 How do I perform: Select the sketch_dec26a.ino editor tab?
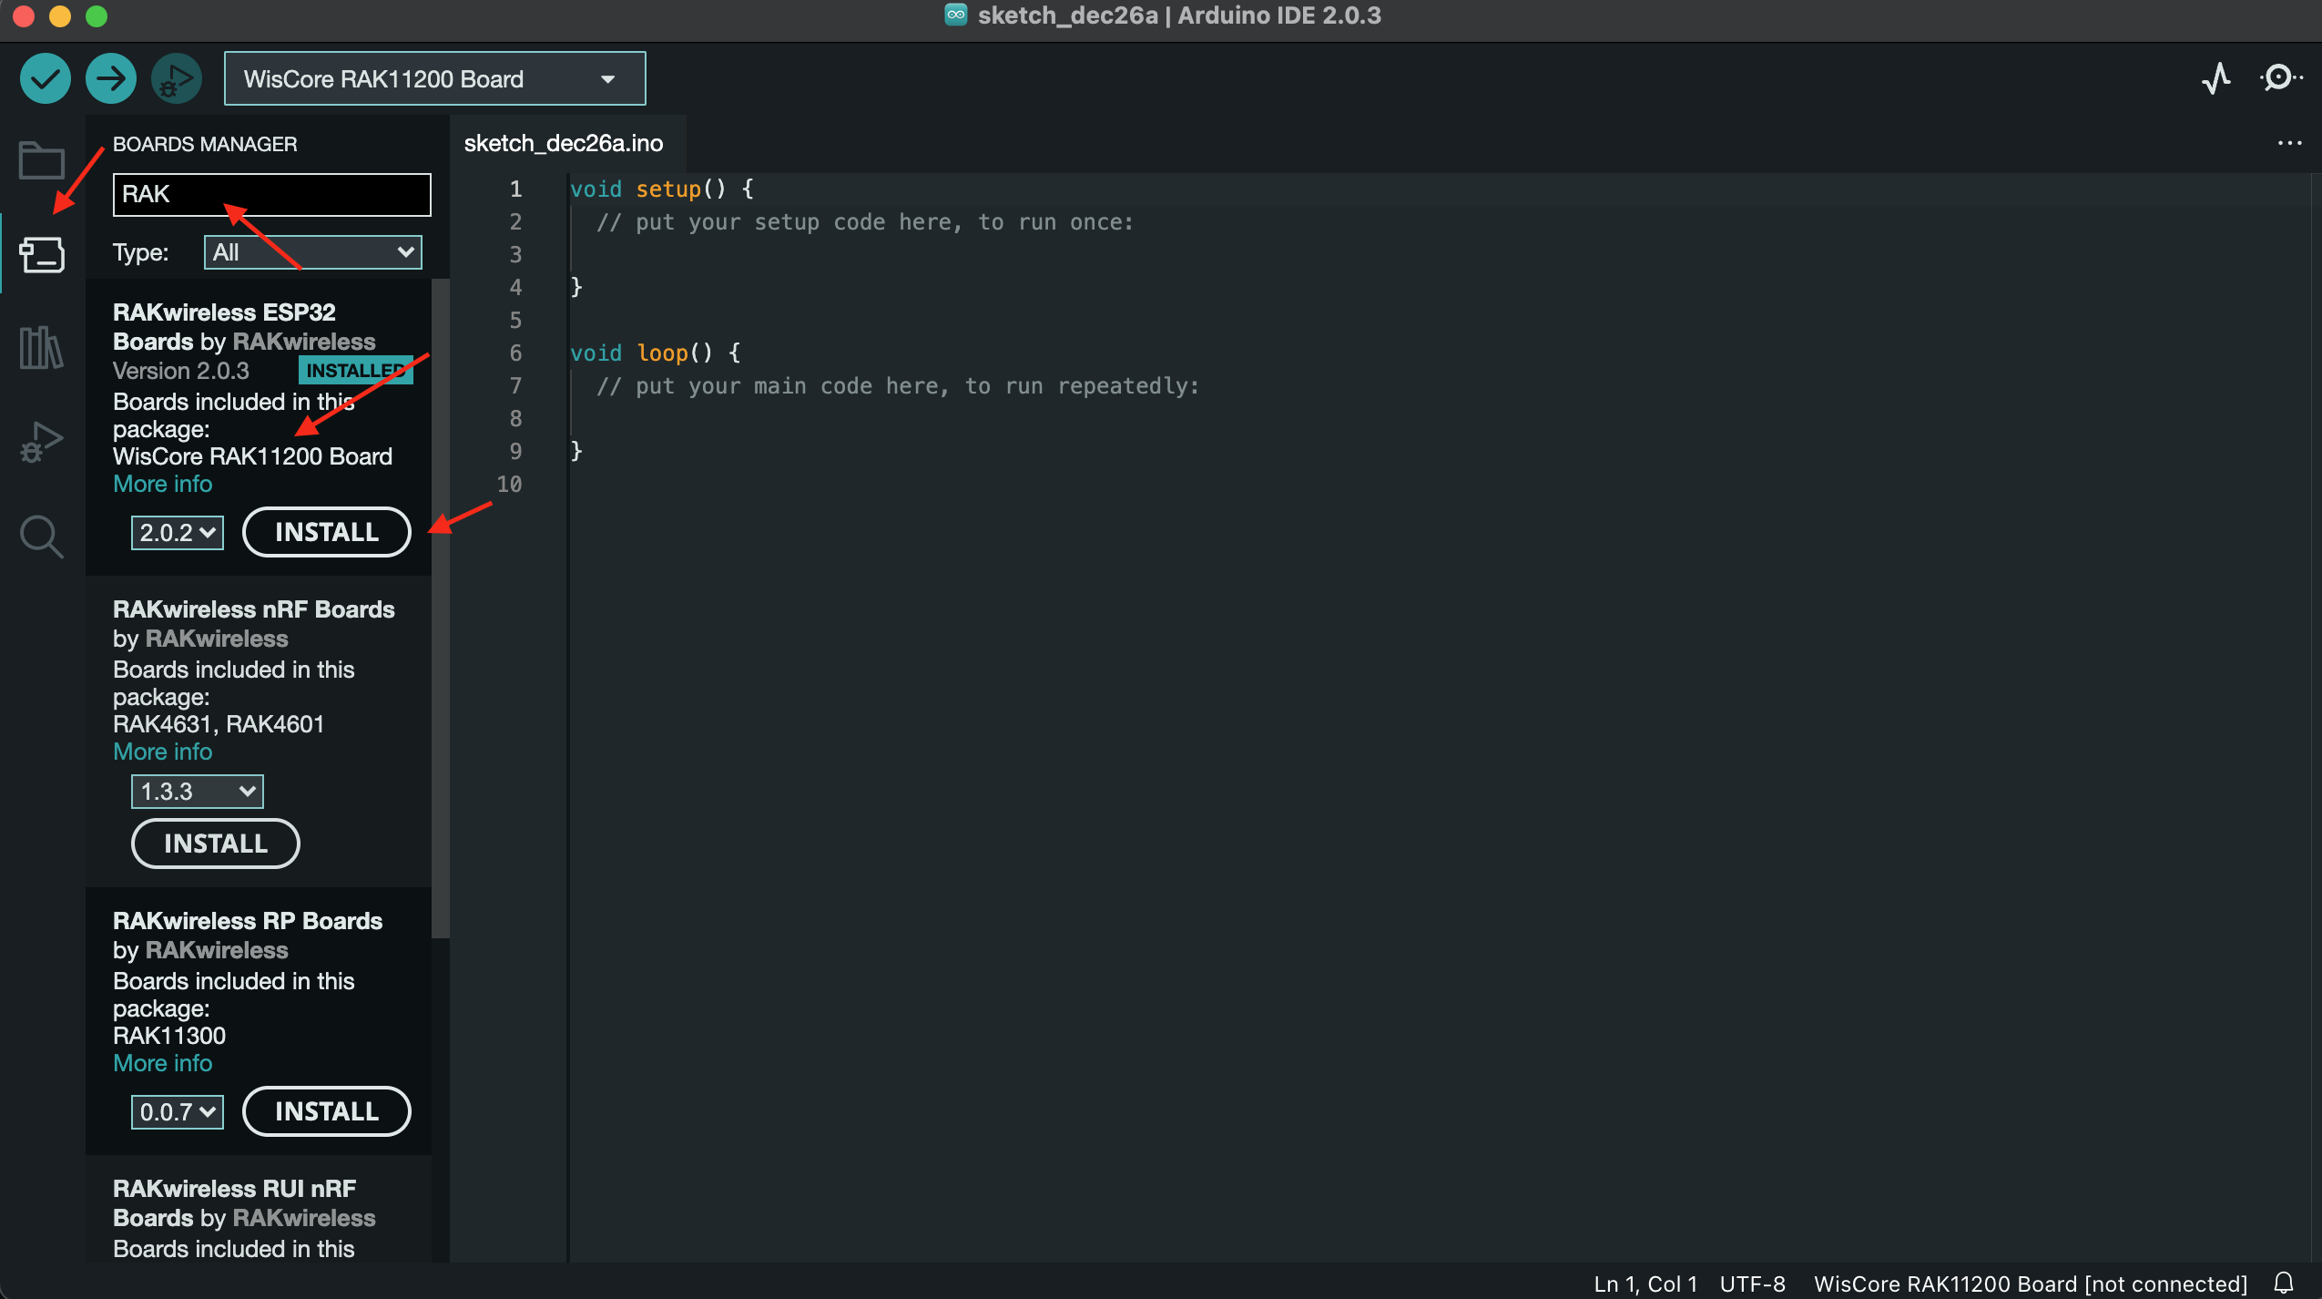(564, 143)
